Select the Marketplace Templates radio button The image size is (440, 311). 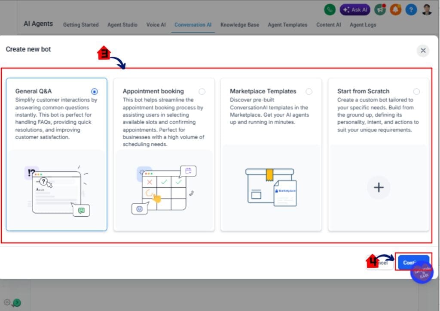point(309,92)
